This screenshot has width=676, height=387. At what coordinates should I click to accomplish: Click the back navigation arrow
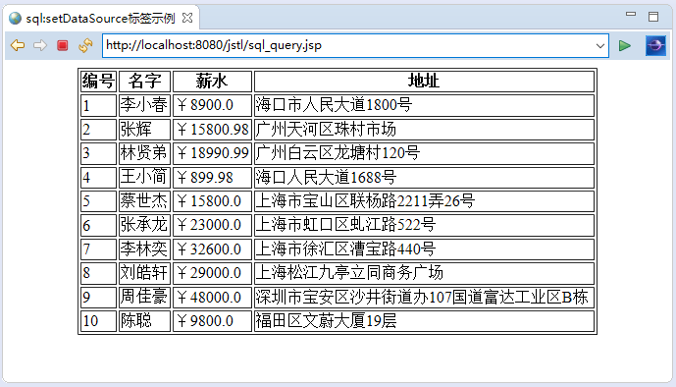pyautogui.click(x=18, y=45)
